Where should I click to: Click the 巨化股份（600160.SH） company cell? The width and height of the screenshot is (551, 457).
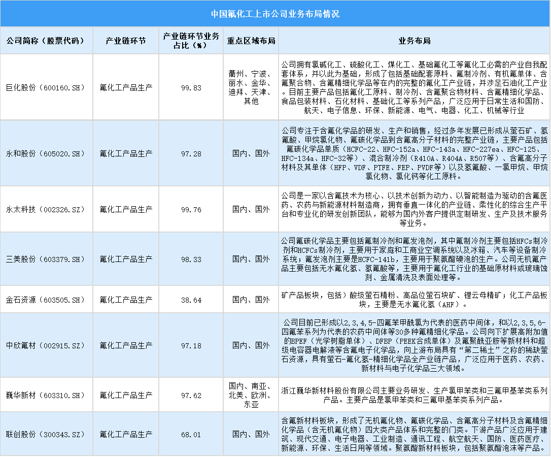tap(46, 87)
